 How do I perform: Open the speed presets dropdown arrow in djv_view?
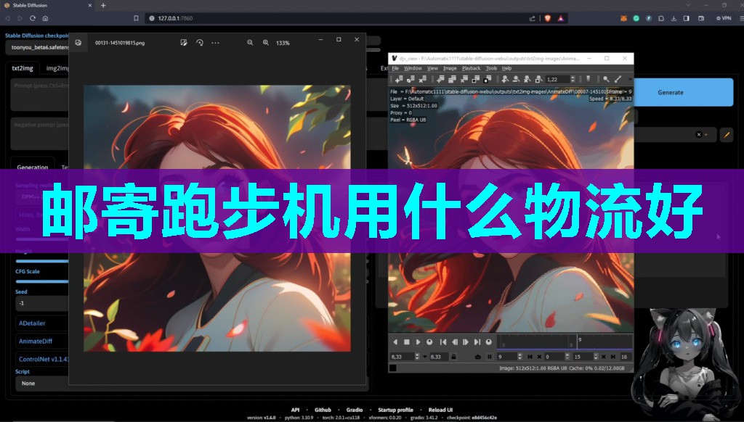(424, 357)
